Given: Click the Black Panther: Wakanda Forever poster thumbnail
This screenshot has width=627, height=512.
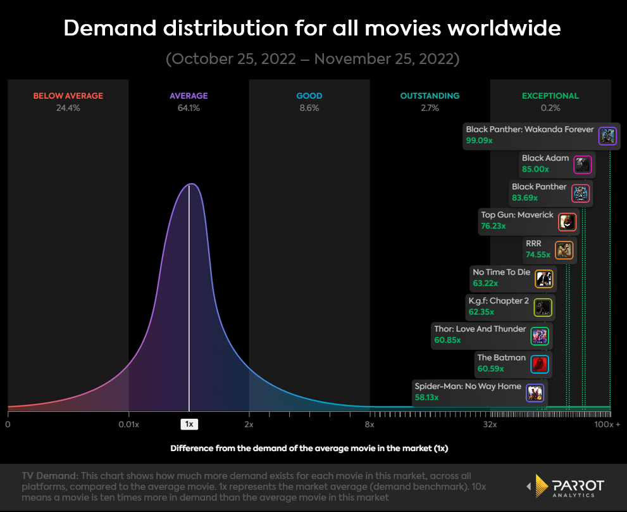Looking at the screenshot, I should point(607,136).
